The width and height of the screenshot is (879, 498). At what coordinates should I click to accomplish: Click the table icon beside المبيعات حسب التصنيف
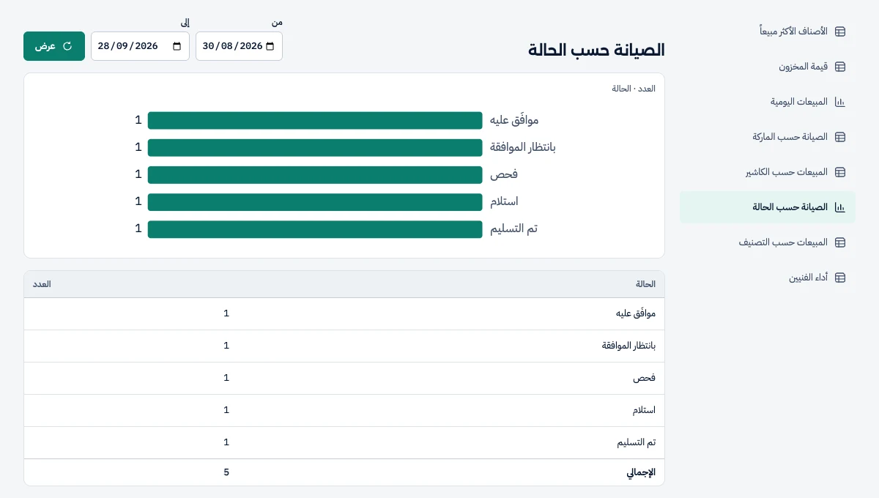pos(840,242)
